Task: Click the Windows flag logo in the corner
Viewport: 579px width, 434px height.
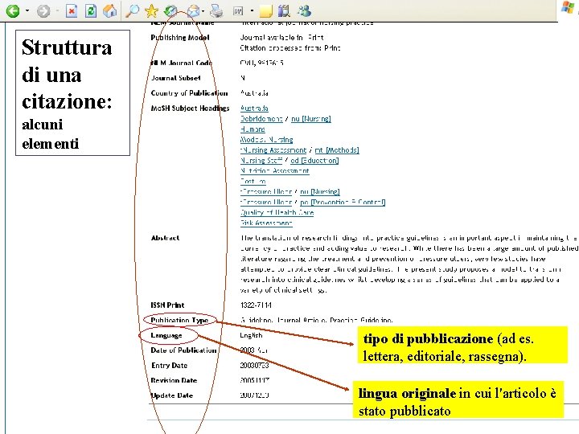Action: point(568,8)
